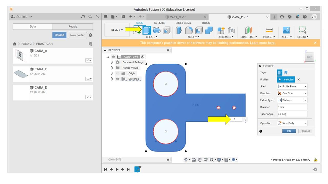
Task: Collapse the CARA_D v1 root node
Action: (x=108, y=57)
